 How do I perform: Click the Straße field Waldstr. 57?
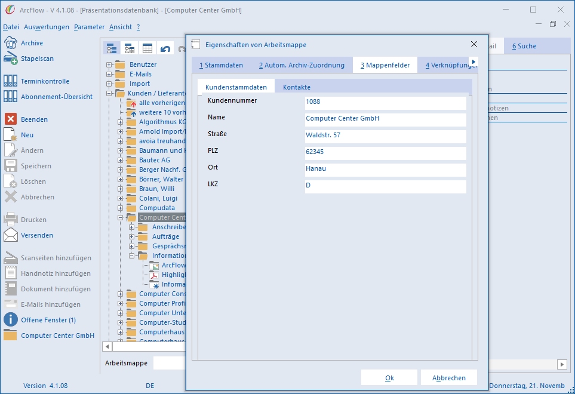[x=385, y=136]
